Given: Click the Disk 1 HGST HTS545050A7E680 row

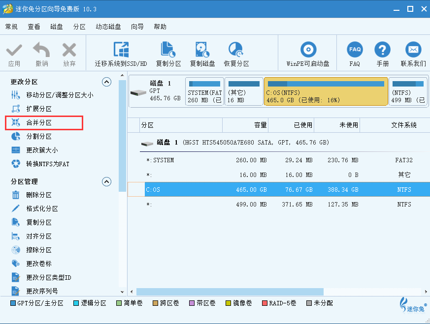Looking at the screenshot, I should point(279,143).
